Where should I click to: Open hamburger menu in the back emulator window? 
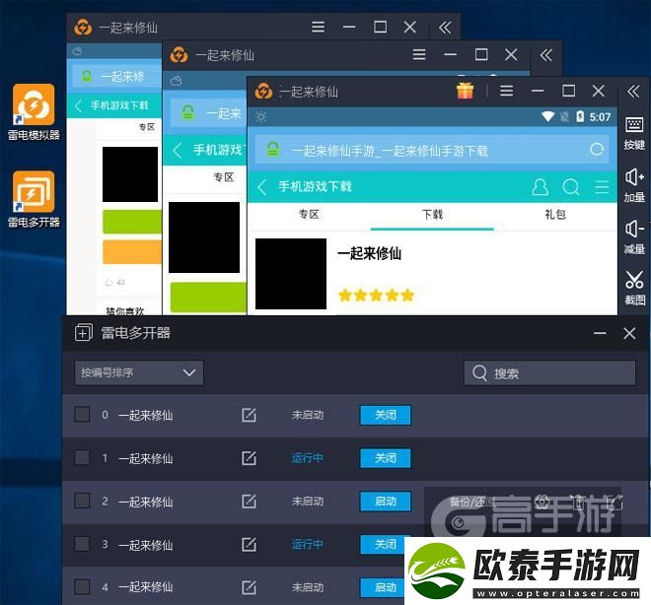(x=318, y=28)
